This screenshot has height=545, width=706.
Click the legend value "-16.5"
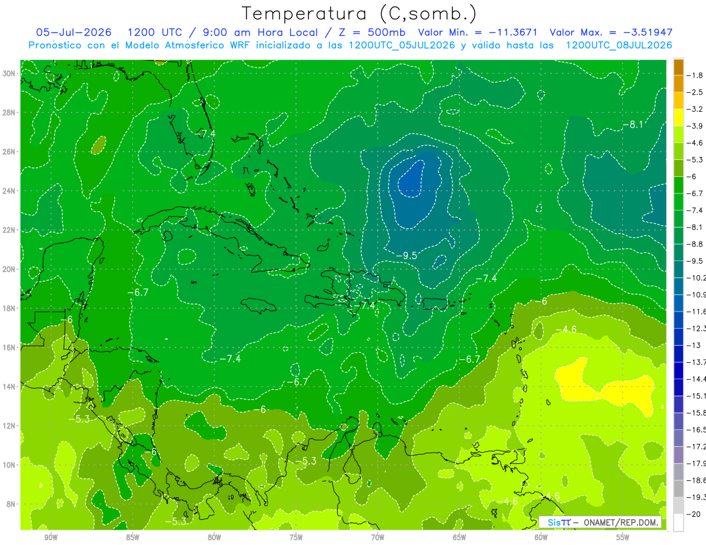pos(696,430)
